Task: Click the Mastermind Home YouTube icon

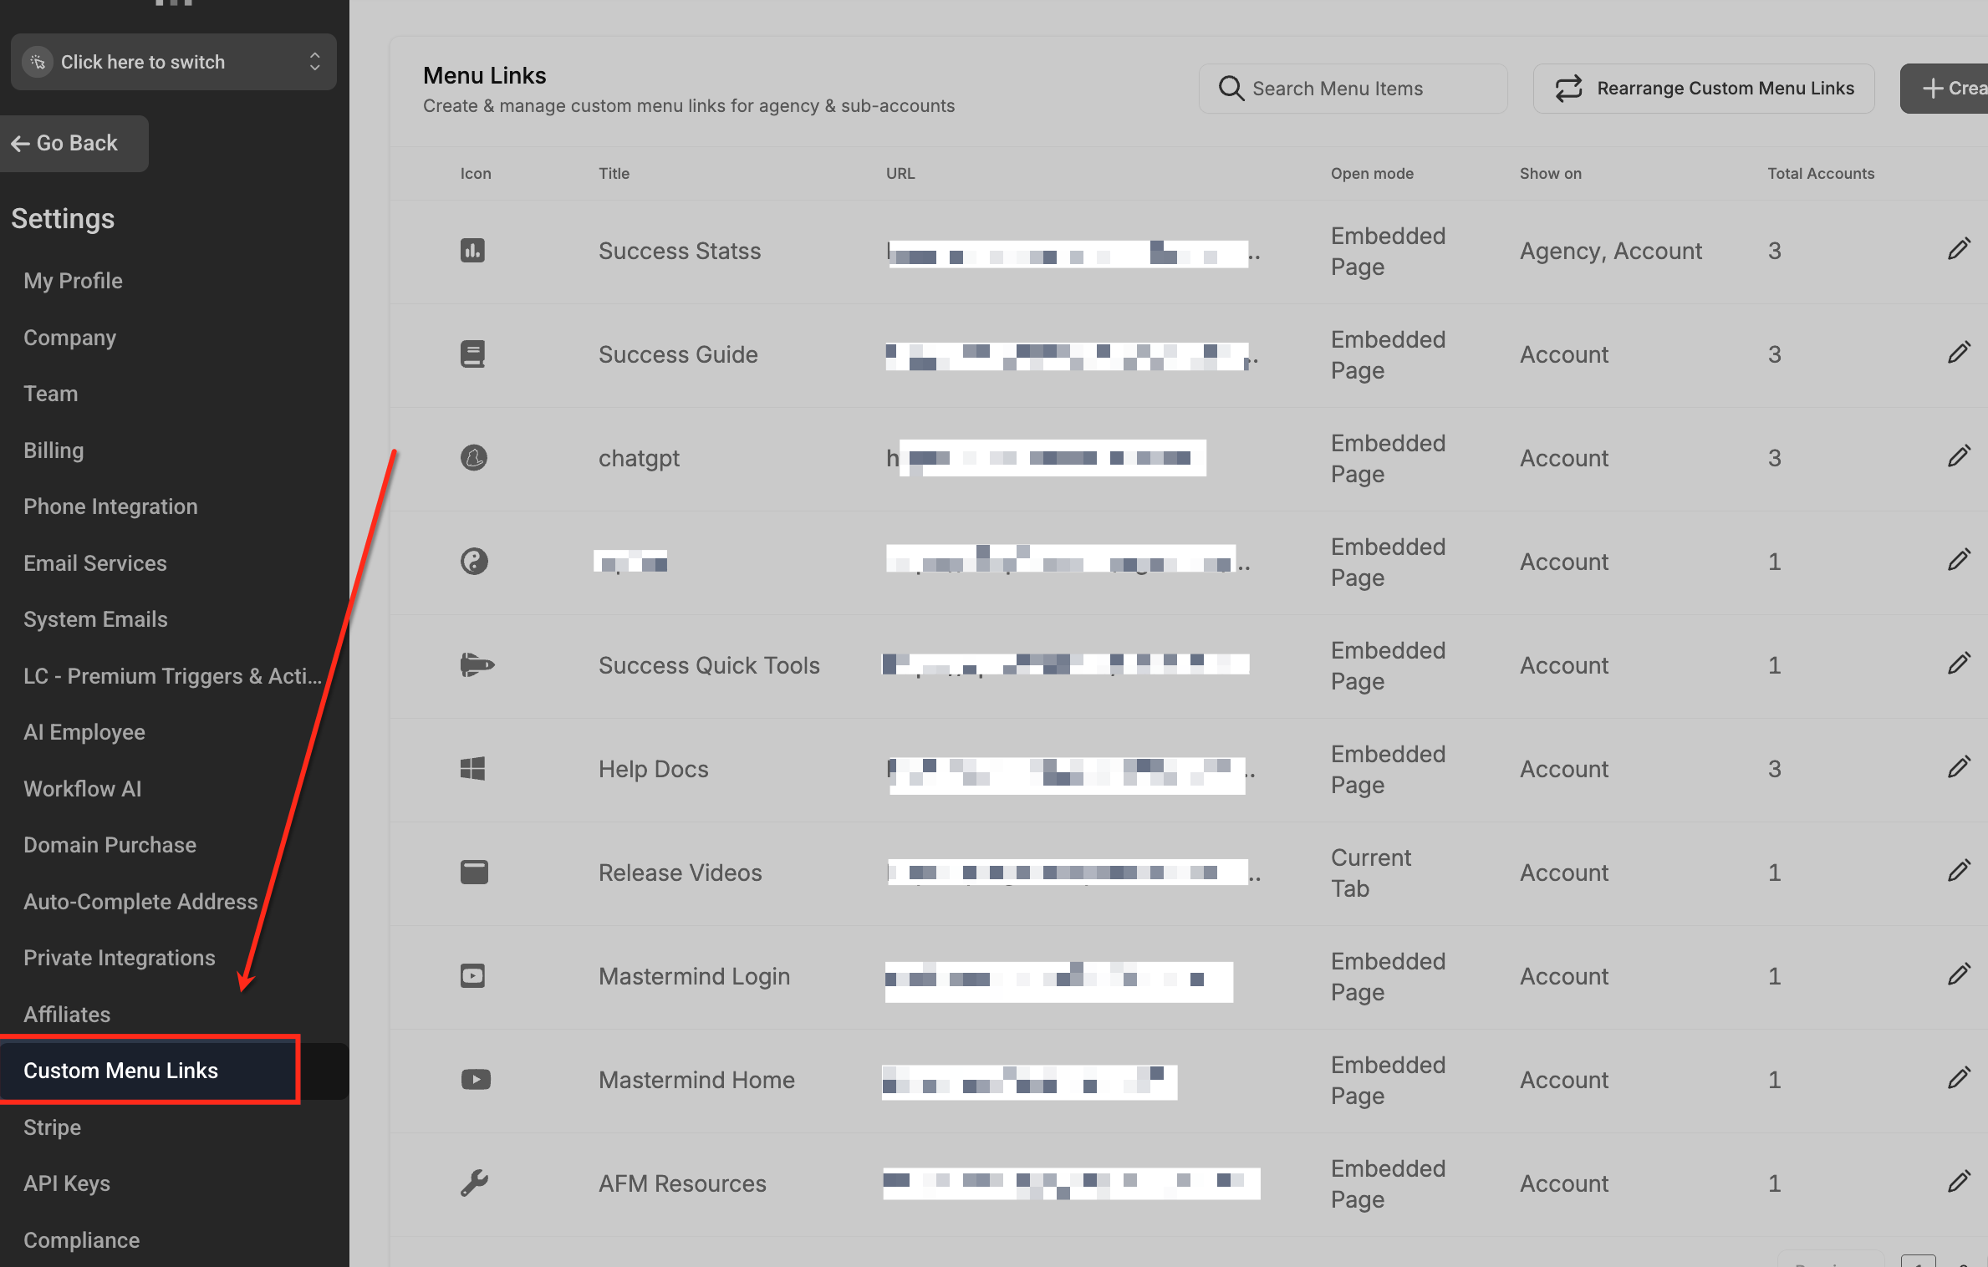Action: tap(476, 1080)
